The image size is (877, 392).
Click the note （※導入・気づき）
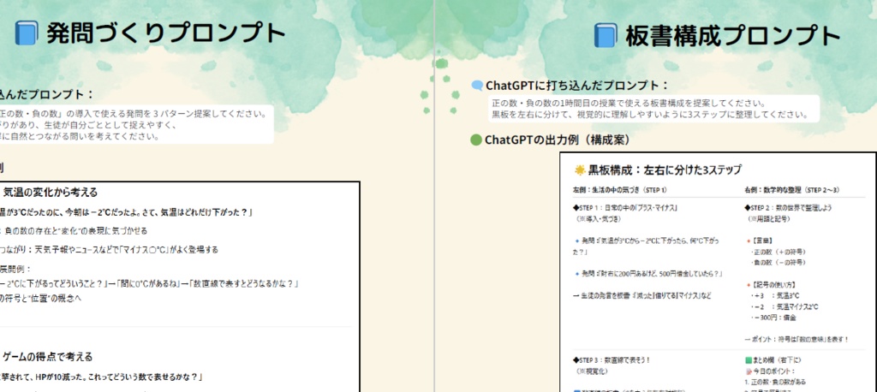(x=599, y=219)
